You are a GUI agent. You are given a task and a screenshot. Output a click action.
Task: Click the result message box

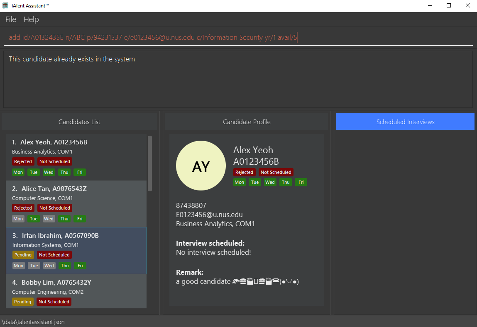[x=238, y=79]
